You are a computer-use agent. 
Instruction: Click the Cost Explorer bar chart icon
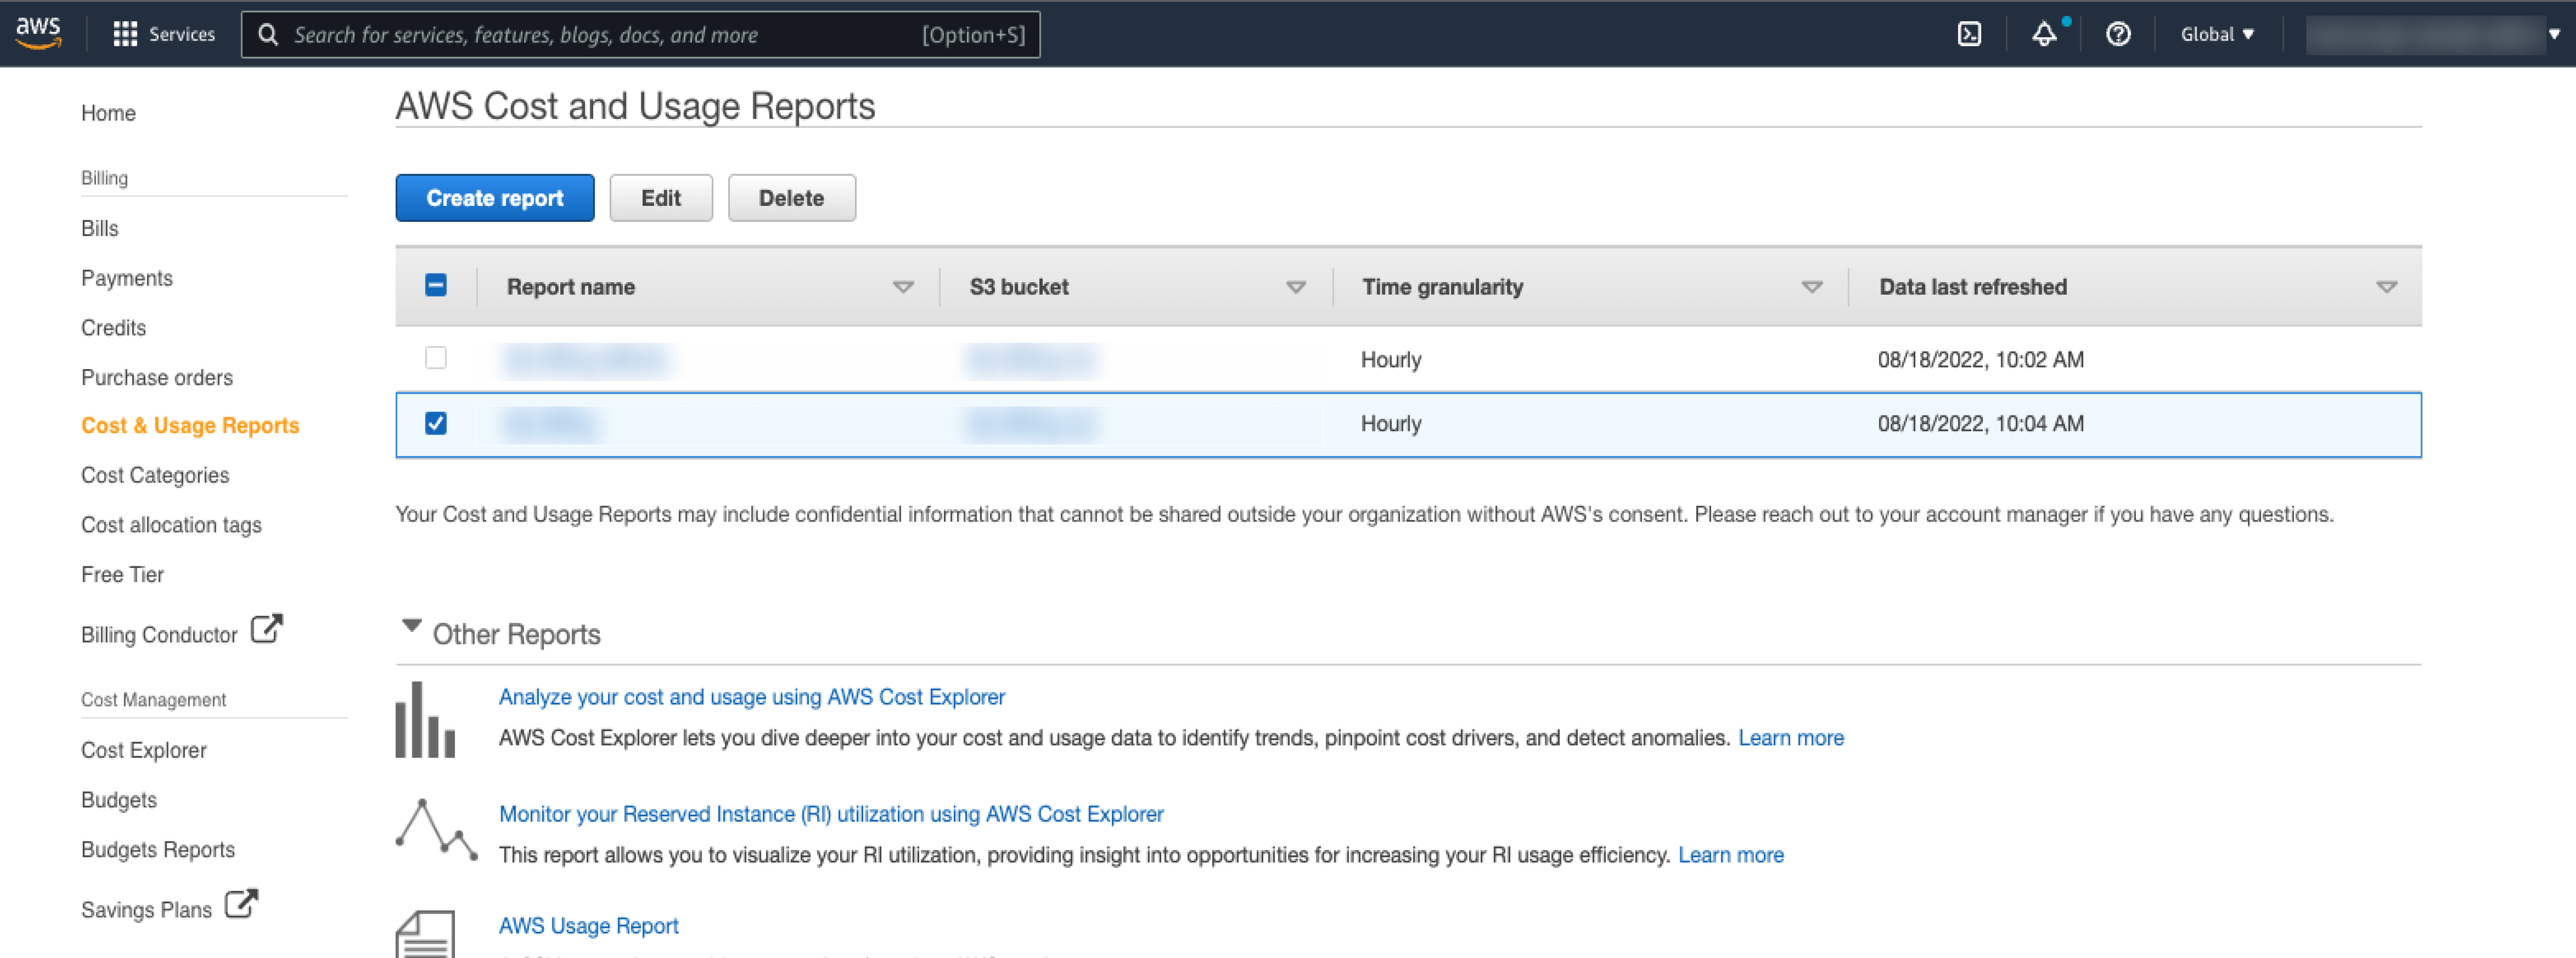pyautogui.click(x=425, y=720)
